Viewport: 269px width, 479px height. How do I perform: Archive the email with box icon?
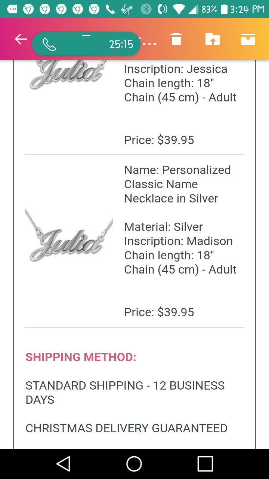[x=248, y=39]
